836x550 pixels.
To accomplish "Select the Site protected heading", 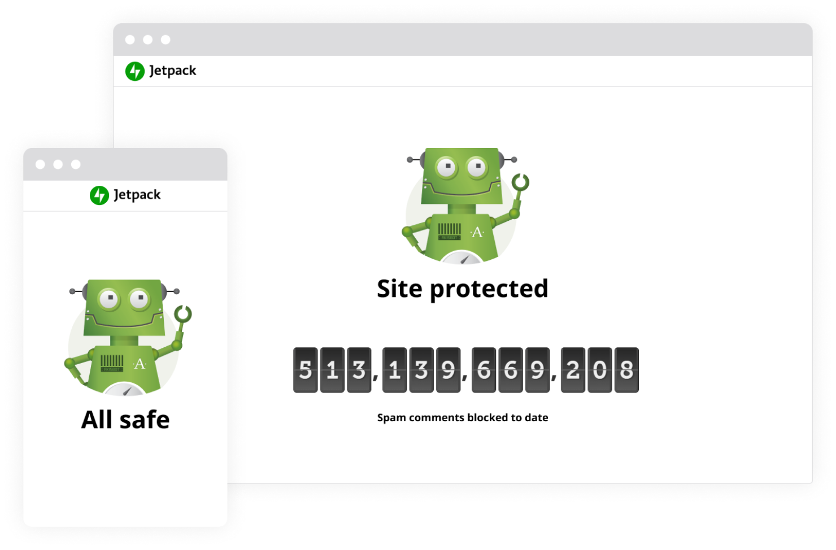I will pos(462,289).
